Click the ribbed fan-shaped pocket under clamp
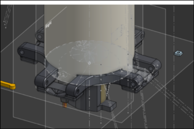The height and width of the screenshot is (129, 194). point(56,91)
